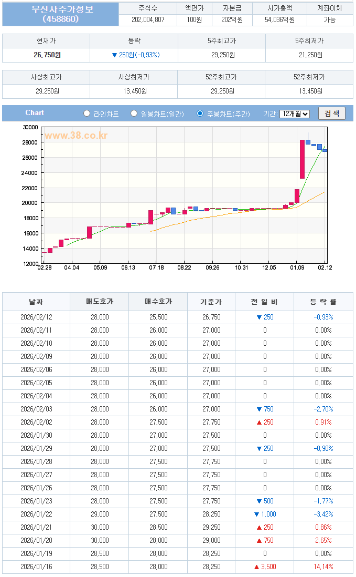Click the -3.42% 등락률 cell

(x=323, y=514)
